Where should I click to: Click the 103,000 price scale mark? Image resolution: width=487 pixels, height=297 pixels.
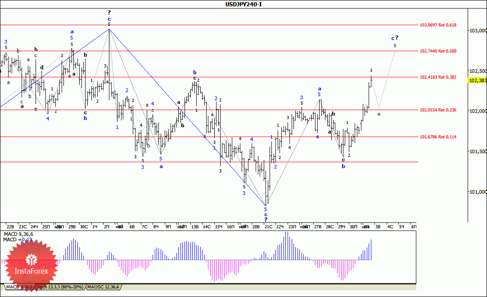click(478, 31)
